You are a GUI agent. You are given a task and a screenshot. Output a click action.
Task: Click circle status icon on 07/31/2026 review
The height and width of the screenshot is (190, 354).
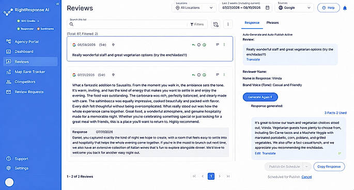(199, 75)
